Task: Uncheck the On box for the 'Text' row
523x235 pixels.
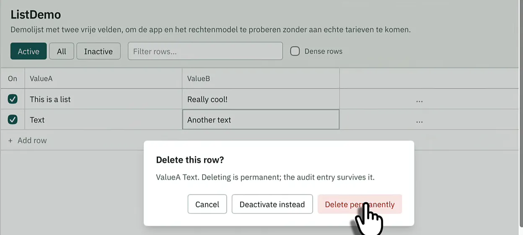Action: tap(13, 120)
